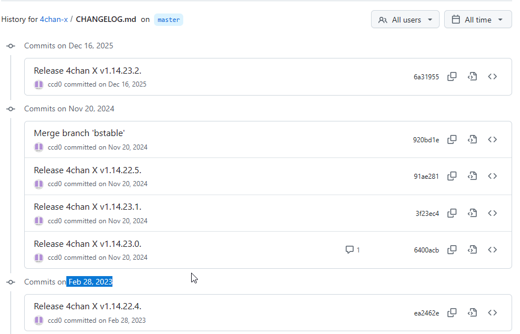Open commit Release 4chan X v1.14.23.1
The height and width of the screenshot is (334, 520).
pyautogui.click(x=88, y=207)
